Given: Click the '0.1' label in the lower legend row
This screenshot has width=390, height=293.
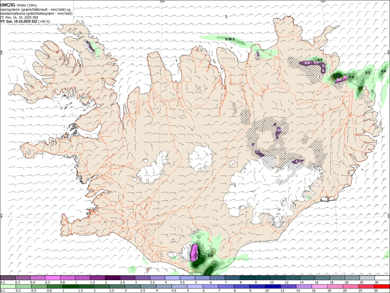Looking at the screenshot, I should tap(2, 291).
